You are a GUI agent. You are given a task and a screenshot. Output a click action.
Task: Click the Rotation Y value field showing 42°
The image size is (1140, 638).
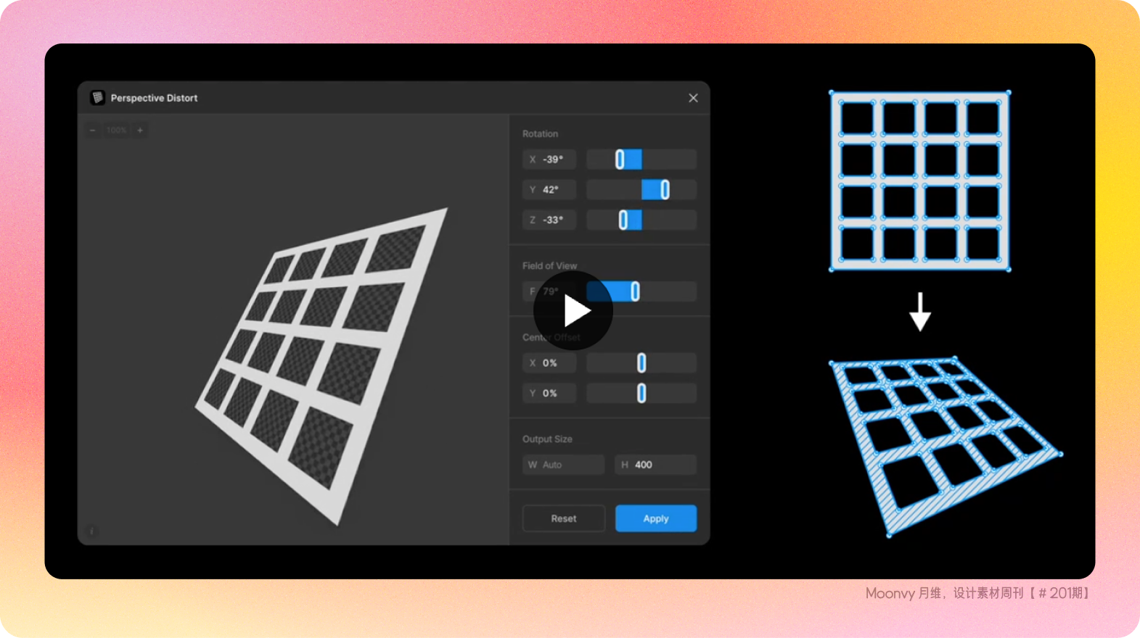coord(549,190)
